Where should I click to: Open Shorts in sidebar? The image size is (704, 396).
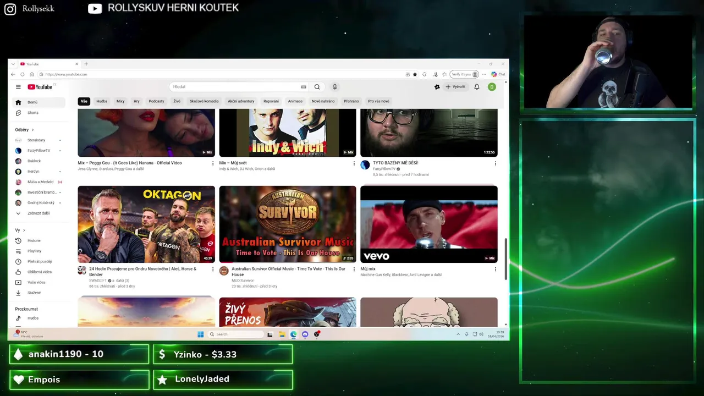pos(38,113)
